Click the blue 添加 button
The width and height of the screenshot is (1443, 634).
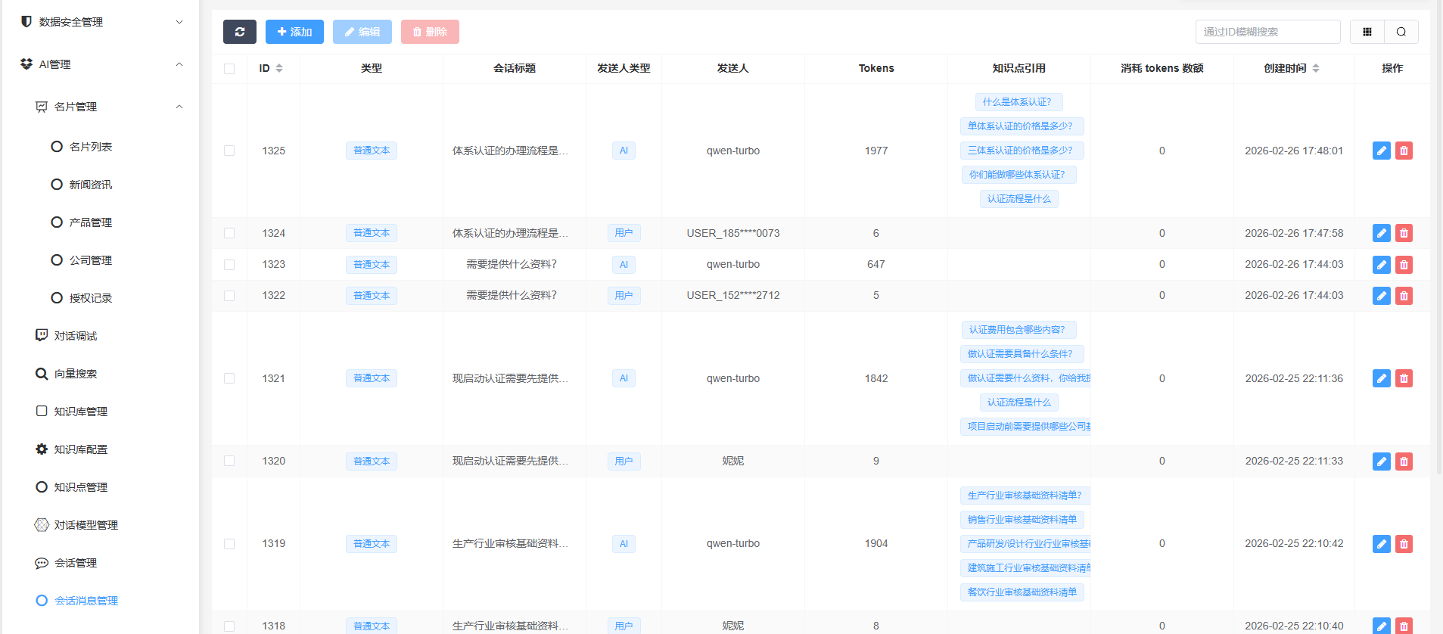click(x=294, y=32)
